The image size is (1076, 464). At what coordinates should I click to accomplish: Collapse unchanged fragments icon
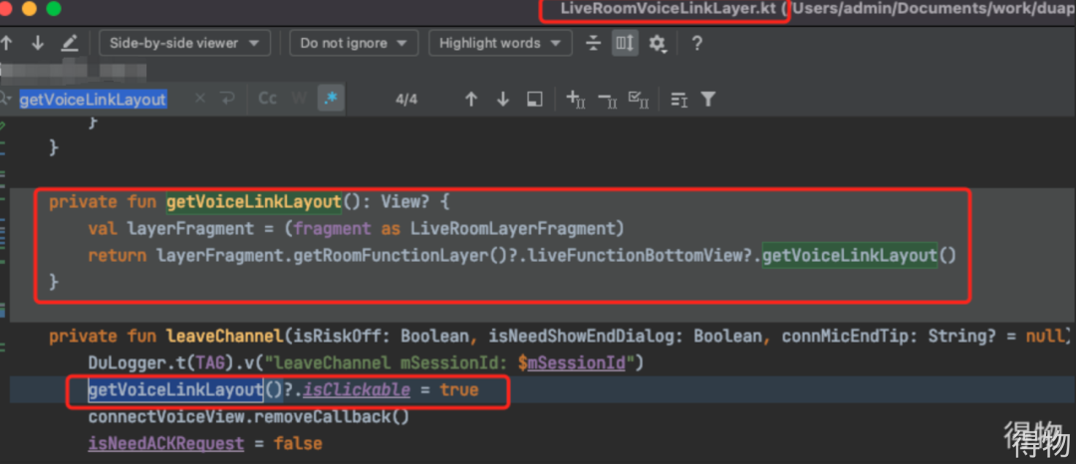[x=594, y=43]
